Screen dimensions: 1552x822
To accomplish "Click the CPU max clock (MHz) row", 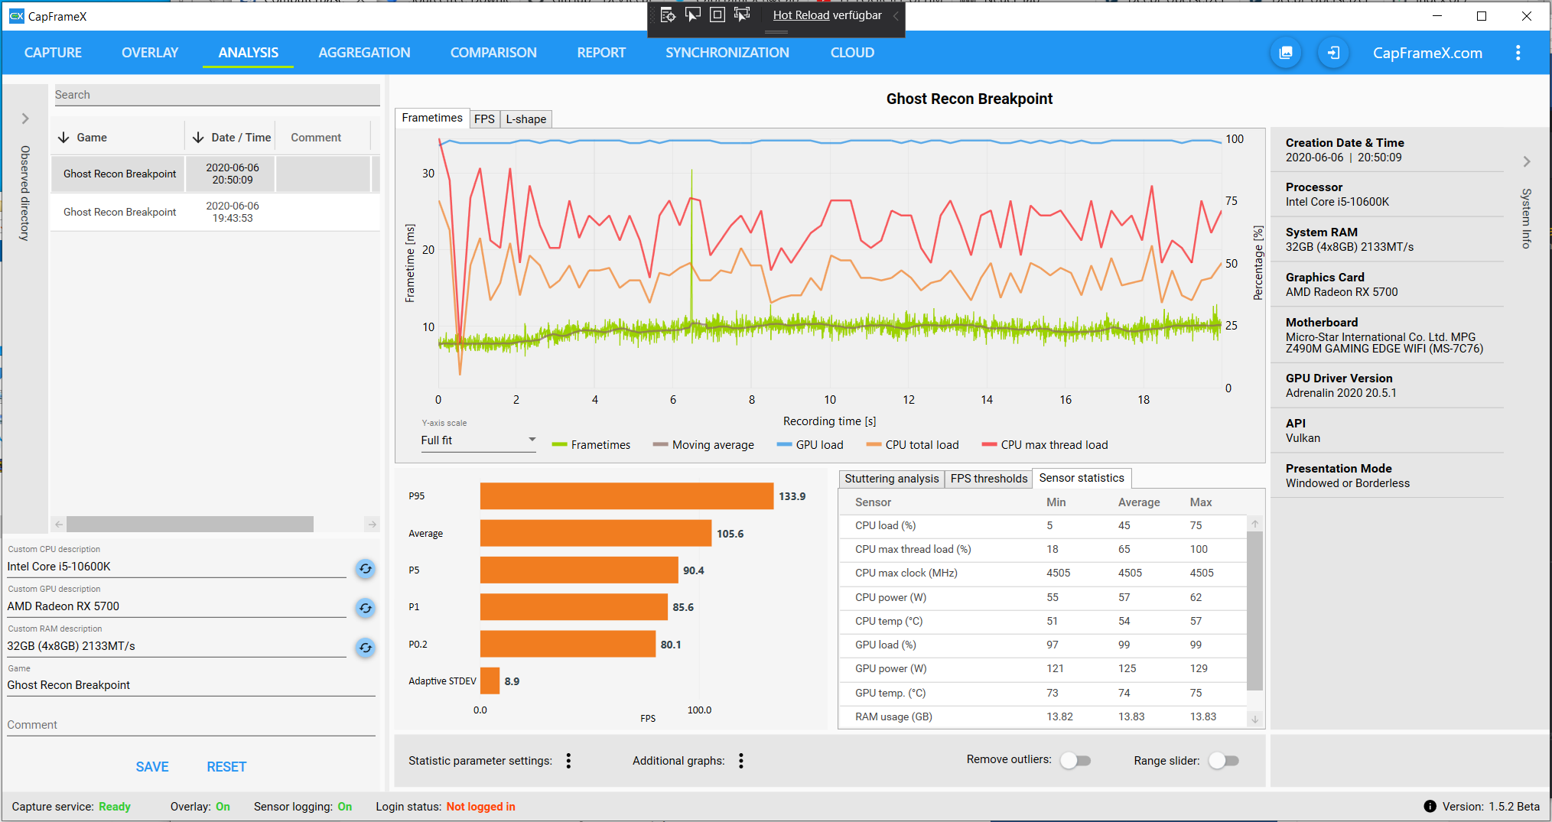I will (x=1043, y=573).
